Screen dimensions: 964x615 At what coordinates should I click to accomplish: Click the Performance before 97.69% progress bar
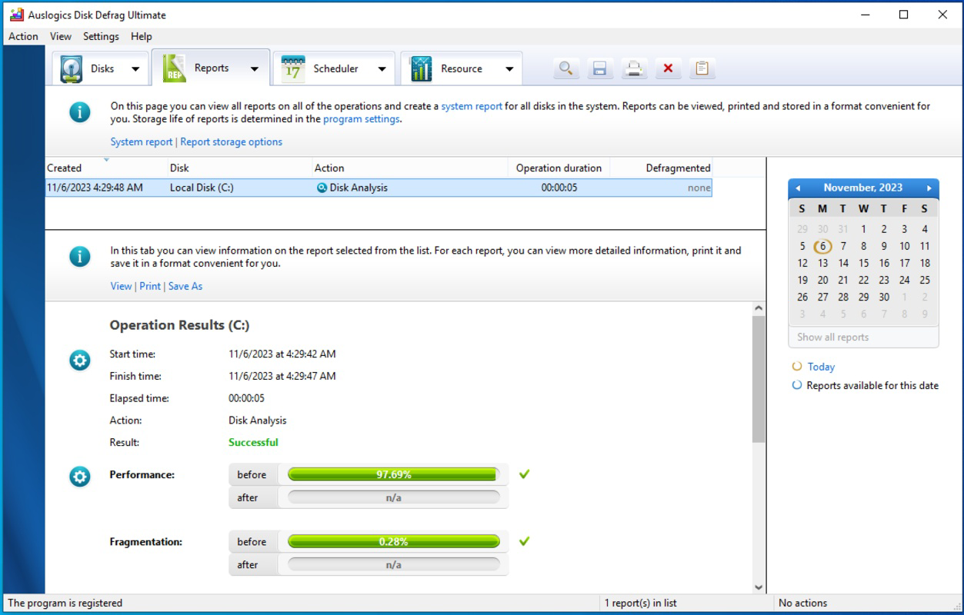click(393, 474)
